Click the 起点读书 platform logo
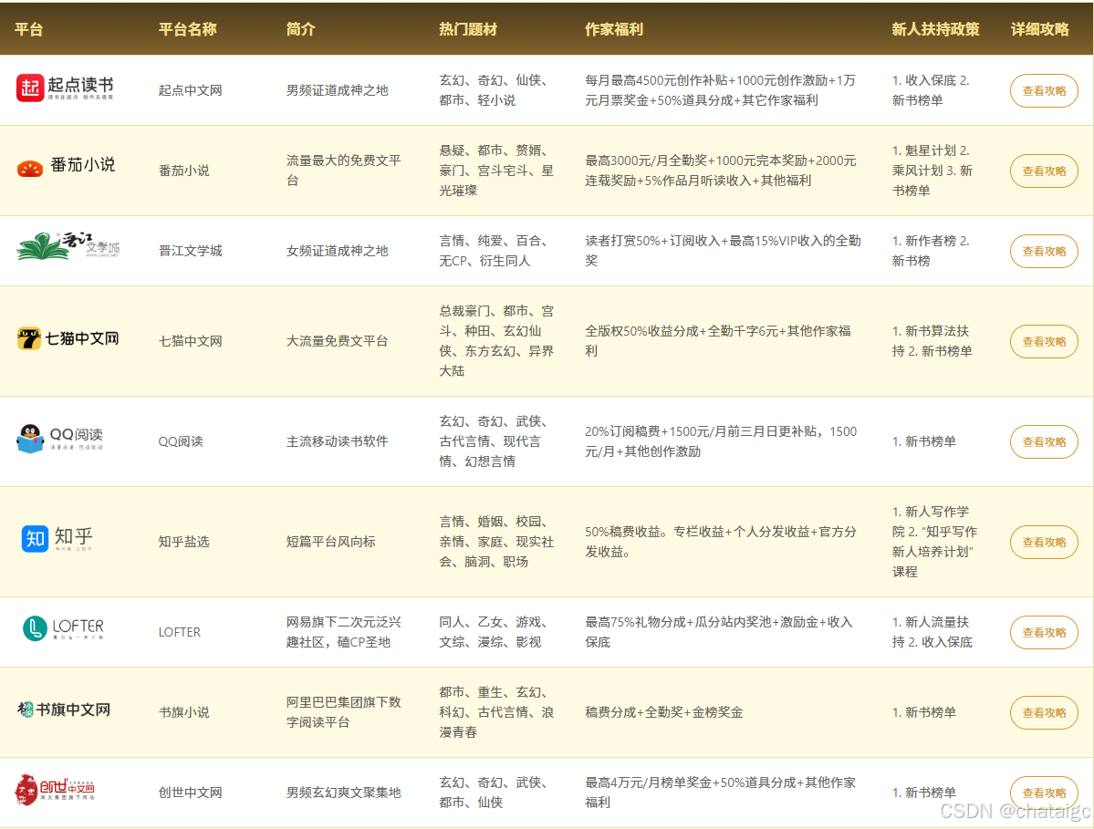 click(65, 88)
